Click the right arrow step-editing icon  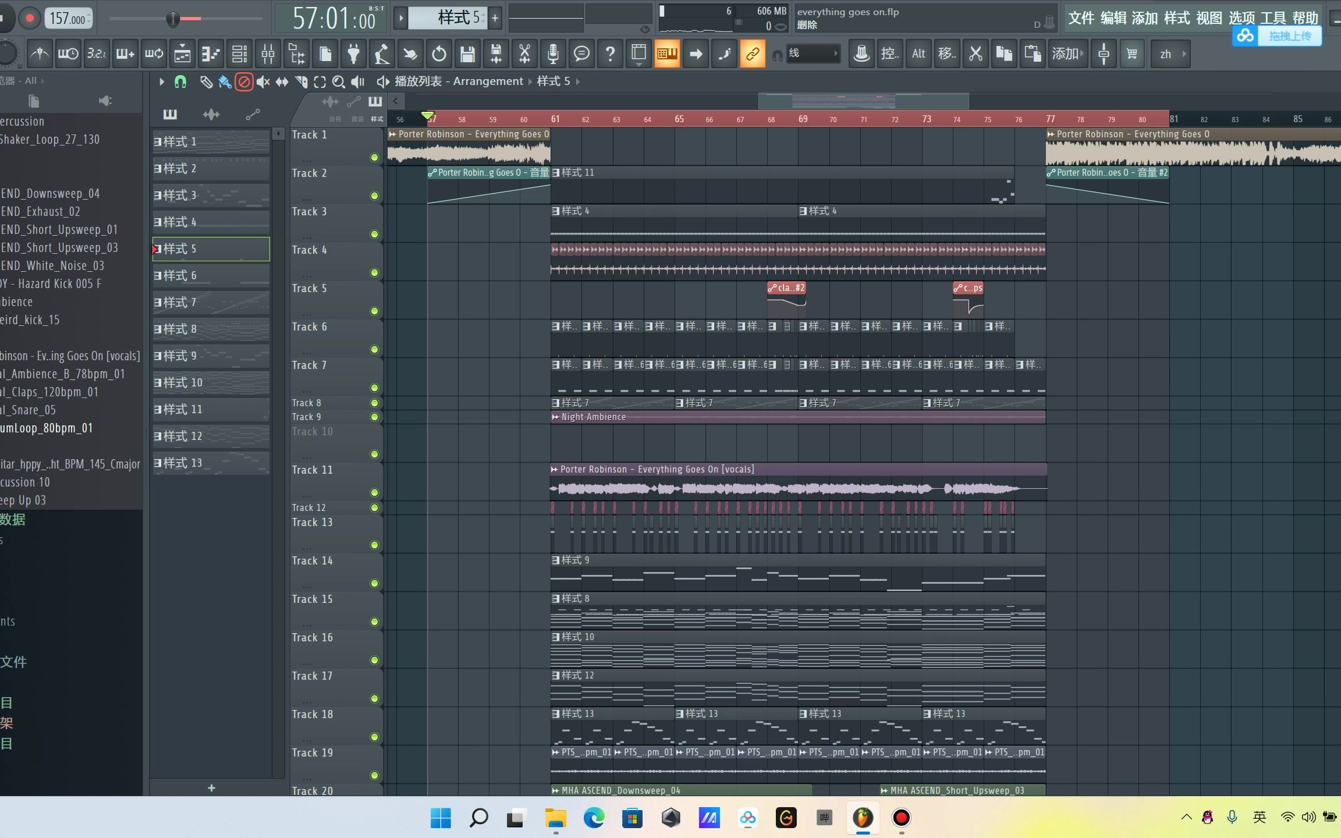point(696,54)
